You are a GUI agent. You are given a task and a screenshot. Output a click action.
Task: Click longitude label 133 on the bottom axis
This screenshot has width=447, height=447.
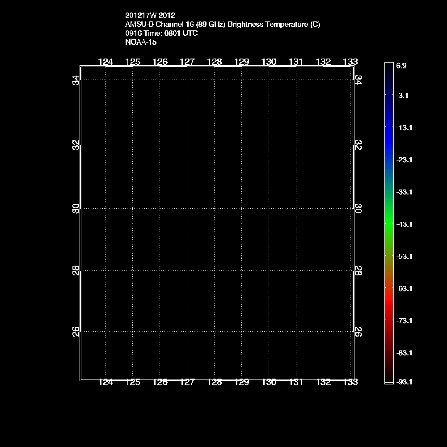point(350,382)
